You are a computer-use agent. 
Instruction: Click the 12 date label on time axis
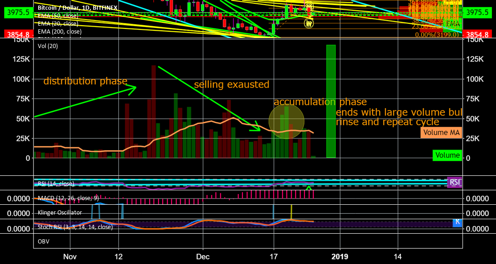pos(118,256)
